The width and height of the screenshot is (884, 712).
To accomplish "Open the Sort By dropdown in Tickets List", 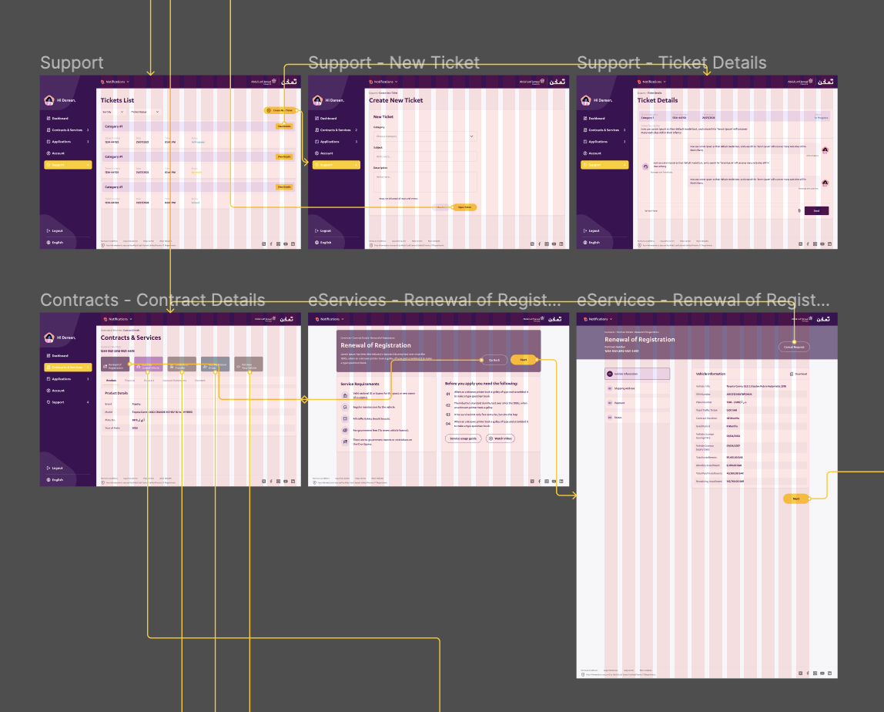I will coord(113,113).
